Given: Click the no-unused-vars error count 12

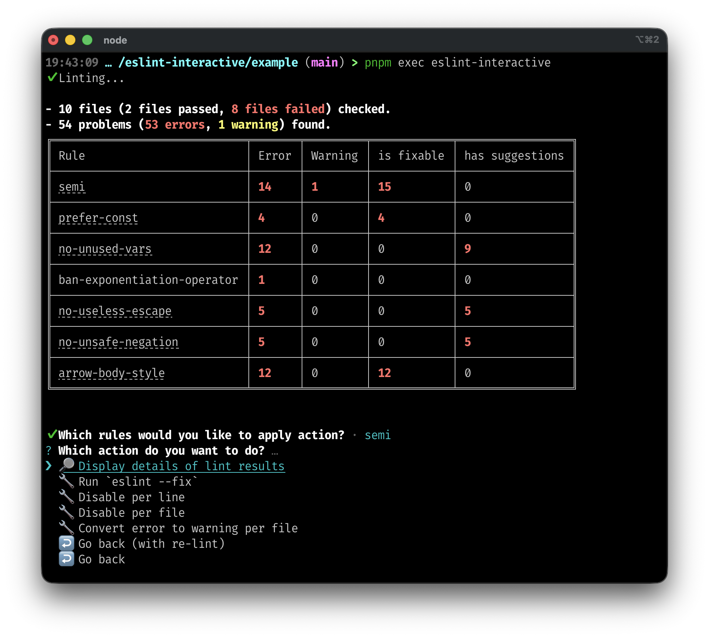Looking at the screenshot, I should click(265, 249).
